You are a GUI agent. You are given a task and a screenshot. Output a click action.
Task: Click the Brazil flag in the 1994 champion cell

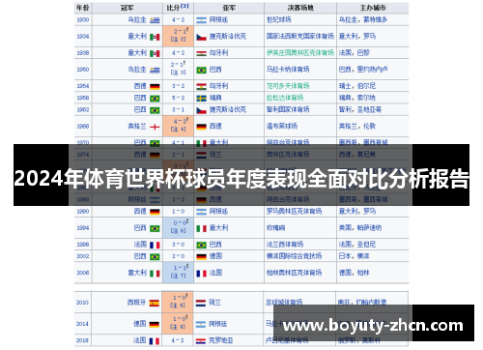(155, 228)
